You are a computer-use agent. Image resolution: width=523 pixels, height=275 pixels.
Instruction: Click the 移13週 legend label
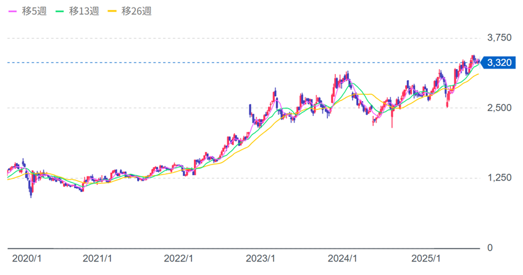[84, 11]
